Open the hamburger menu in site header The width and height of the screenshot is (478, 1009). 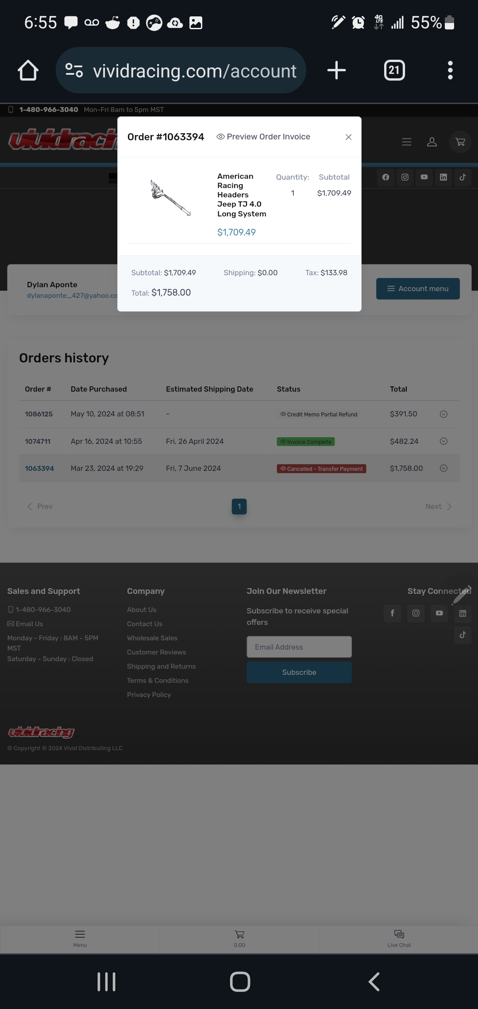coord(406,142)
